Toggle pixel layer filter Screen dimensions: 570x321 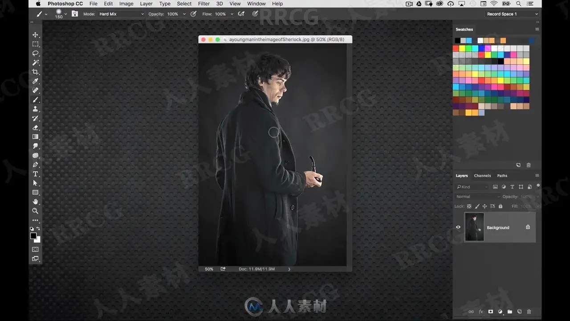(495, 187)
